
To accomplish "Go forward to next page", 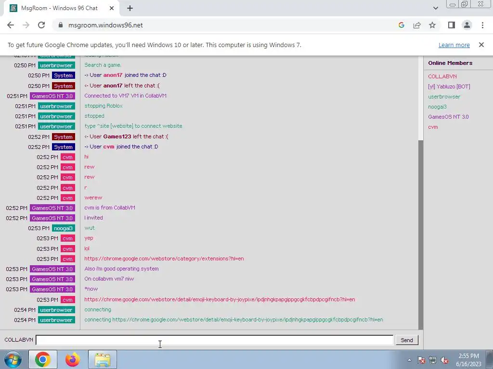I will coord(26,25).
